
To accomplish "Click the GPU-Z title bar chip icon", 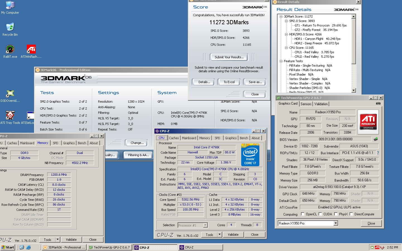I will 278,98.
